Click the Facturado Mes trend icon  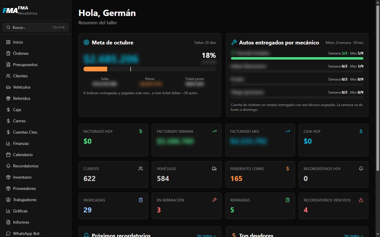[288, 131]
